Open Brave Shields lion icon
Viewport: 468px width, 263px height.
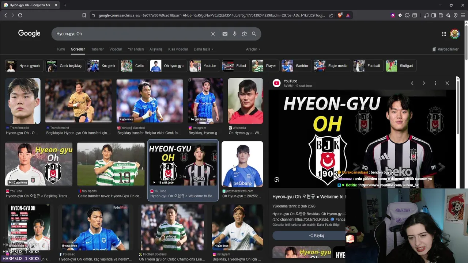tap(340, 15)
